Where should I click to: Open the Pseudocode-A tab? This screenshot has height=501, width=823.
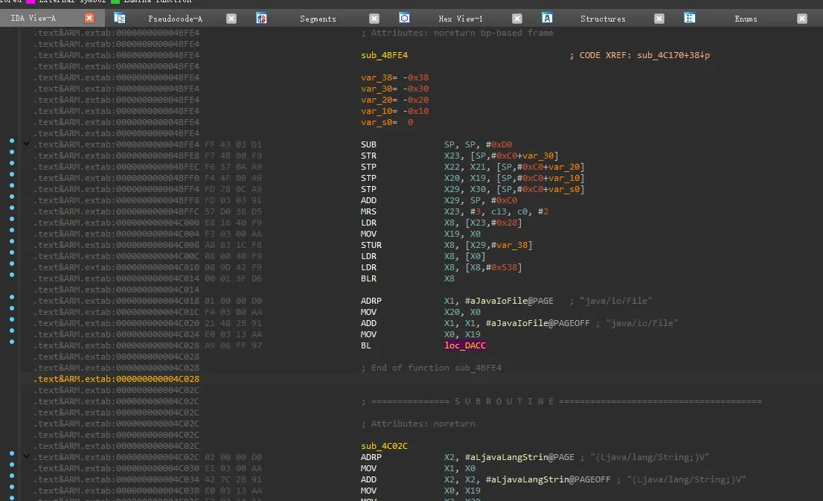click(175, 19)
